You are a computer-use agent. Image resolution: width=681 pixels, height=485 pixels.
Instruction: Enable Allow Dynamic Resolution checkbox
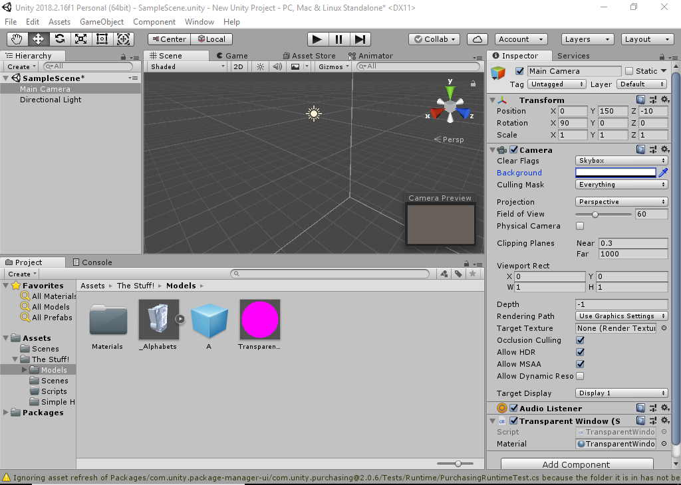pos(580,376)
